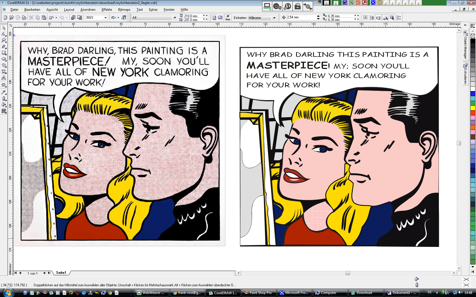Expand the docker panel arrows
476x297 pixels.
point(465,25)
